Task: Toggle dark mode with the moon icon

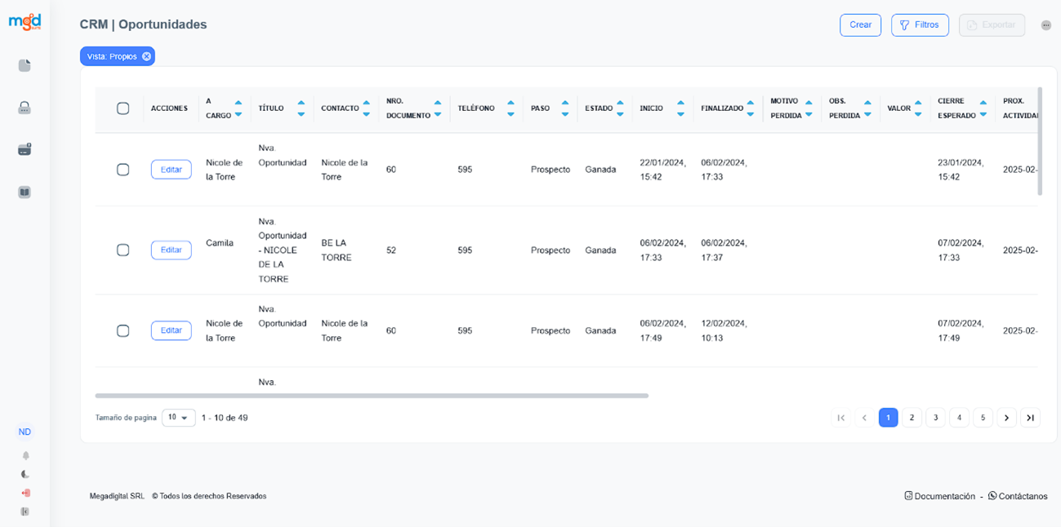Action: [25, 474]
